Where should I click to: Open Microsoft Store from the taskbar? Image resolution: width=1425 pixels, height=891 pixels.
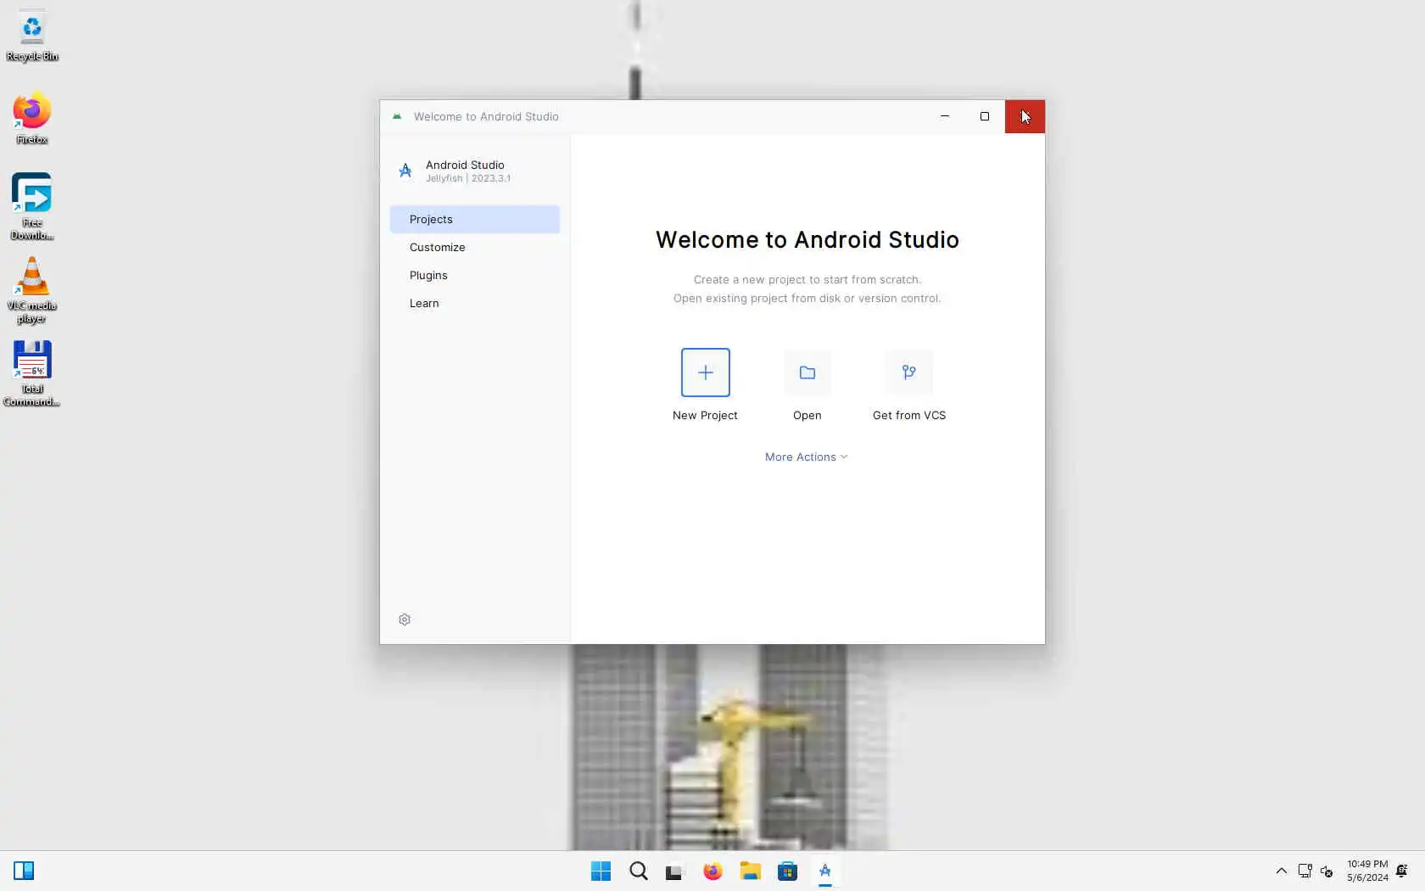tap(787, 871)
